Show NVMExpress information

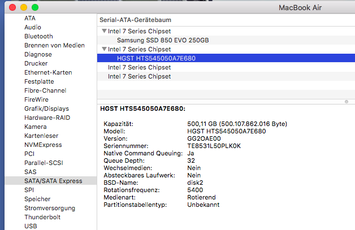pos(43,145)
